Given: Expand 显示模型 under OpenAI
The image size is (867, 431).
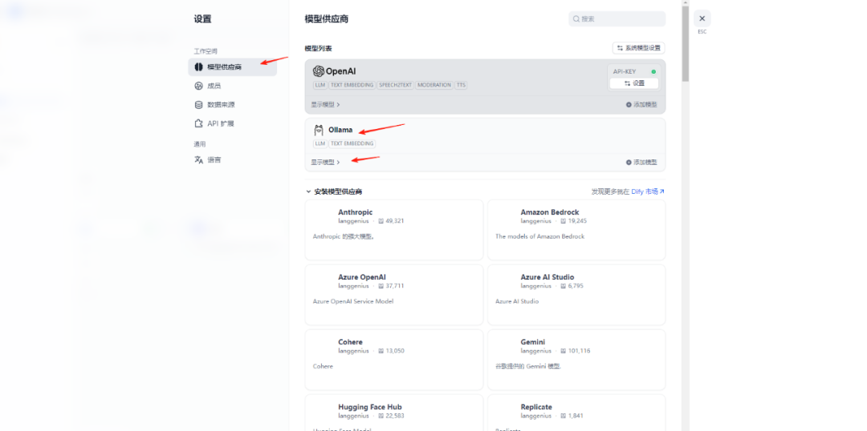Looking at the screenshot, I should [x=325, y=104].
